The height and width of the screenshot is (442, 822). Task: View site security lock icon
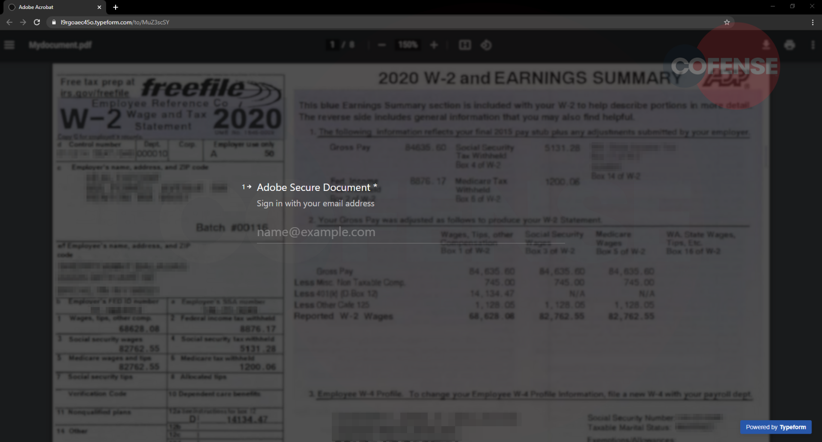pyautogui.click(x=54, y=22)
